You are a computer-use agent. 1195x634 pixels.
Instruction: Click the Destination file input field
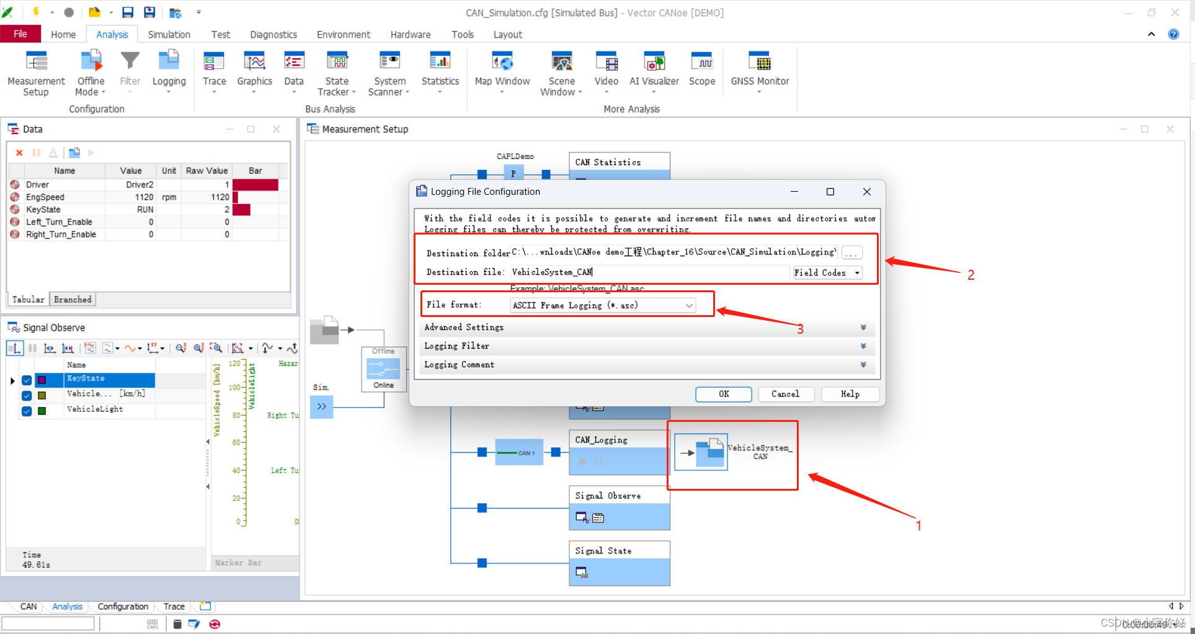click(x=649, y=272)
